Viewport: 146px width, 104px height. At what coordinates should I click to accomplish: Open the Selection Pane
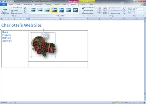point(114,13)
